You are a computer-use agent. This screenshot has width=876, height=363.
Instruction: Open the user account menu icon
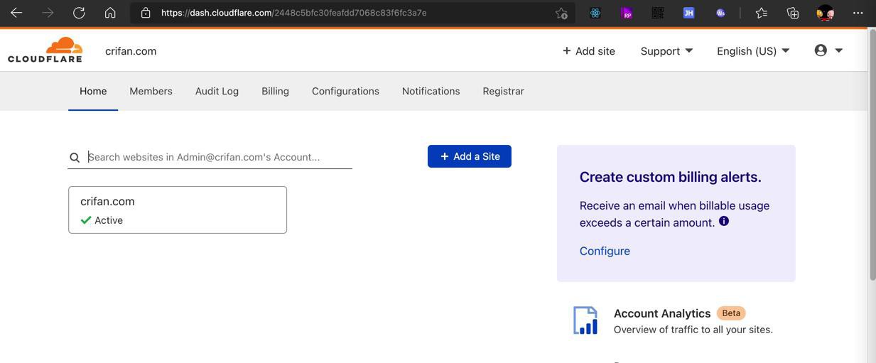(x=828, y=50)
